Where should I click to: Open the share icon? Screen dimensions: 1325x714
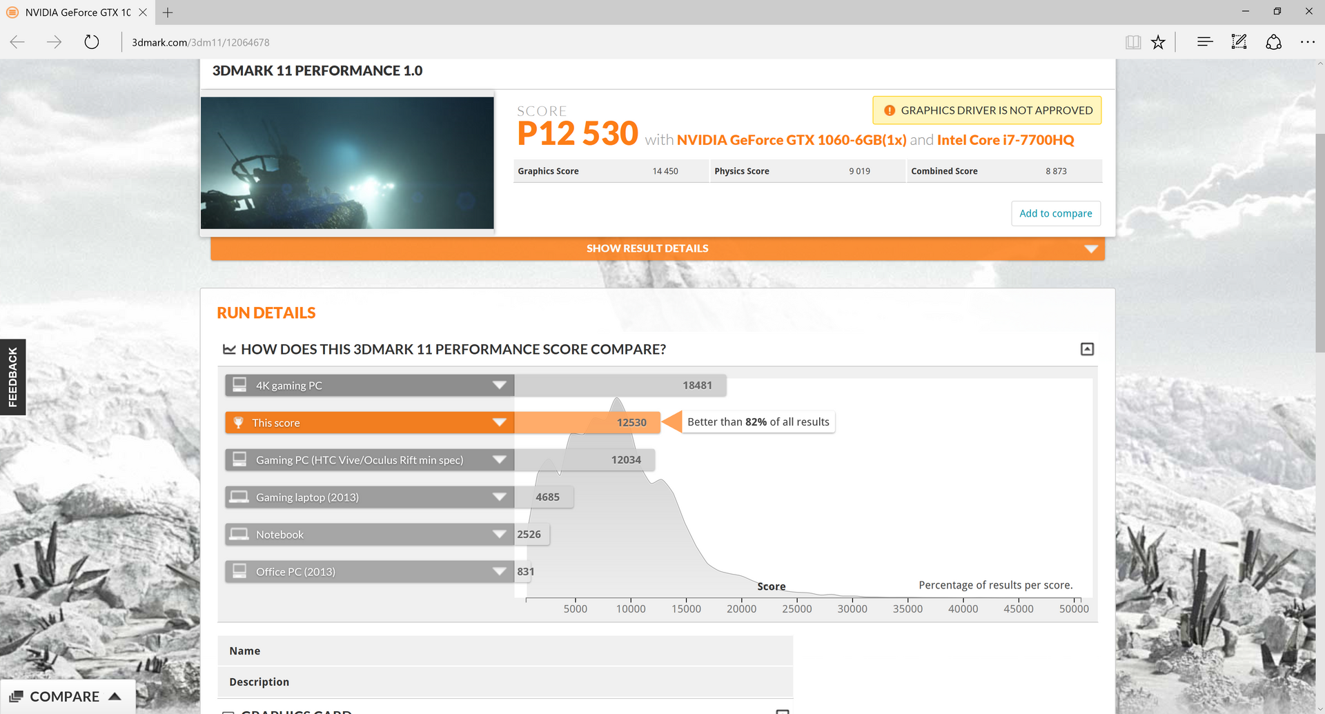pyautogui.click(x=1273, y=42)
